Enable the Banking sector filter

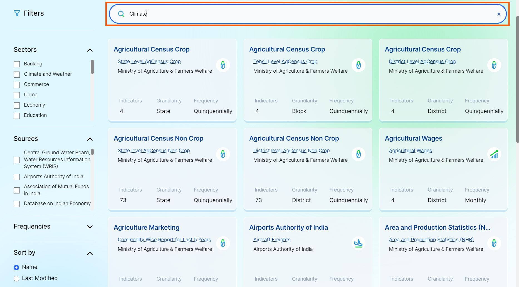tap(17, 64)
